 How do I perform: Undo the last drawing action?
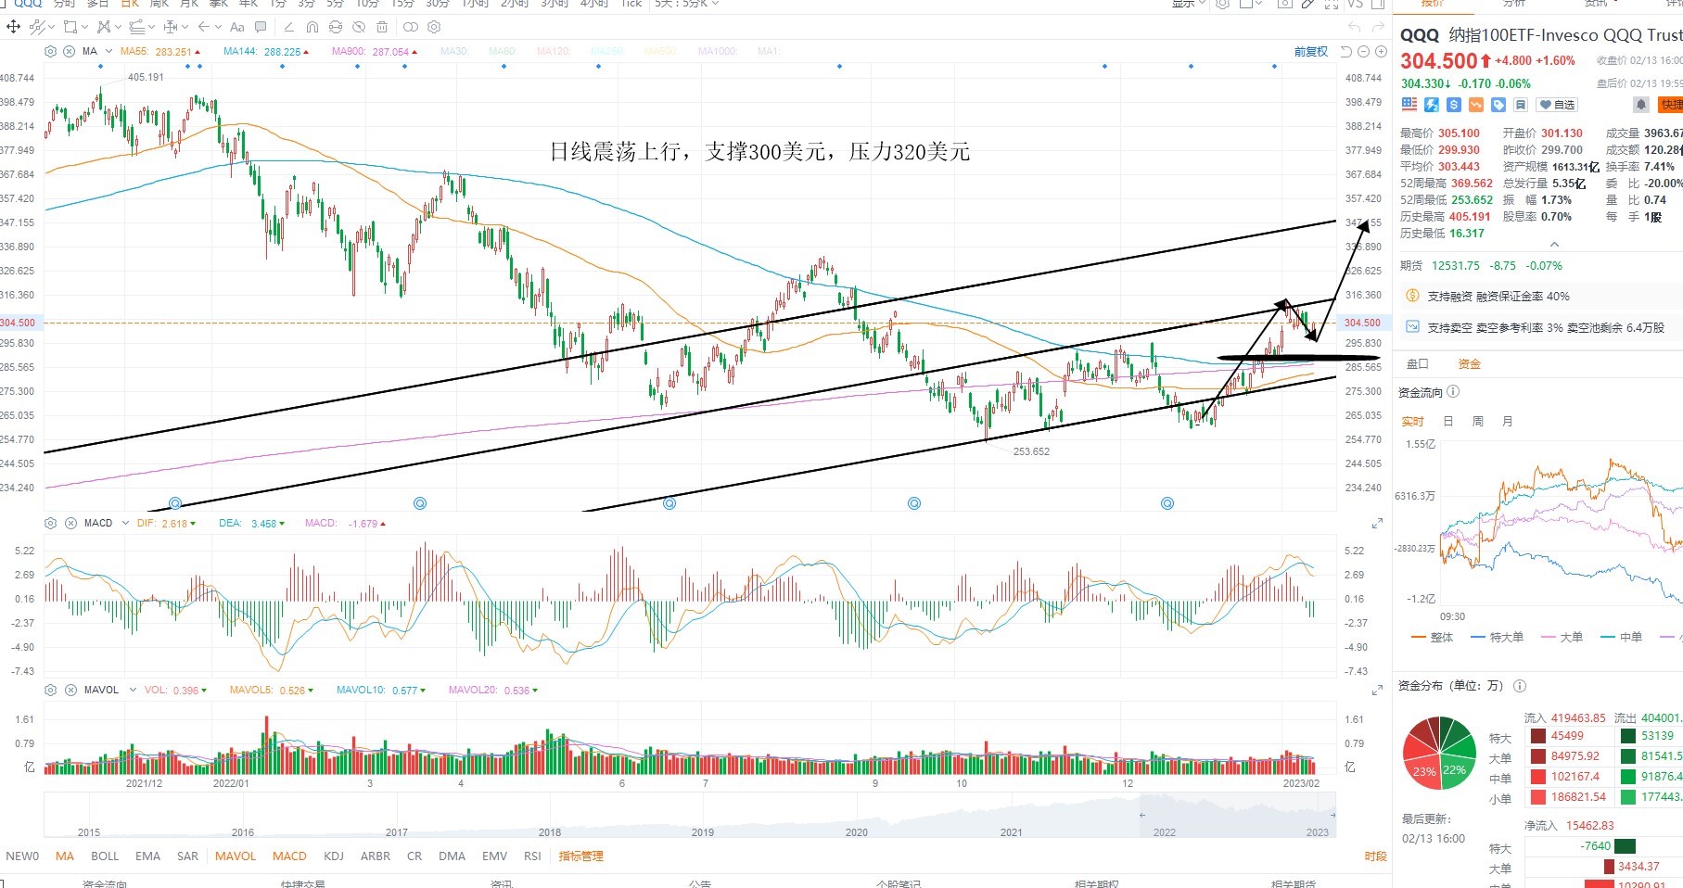[1355, 27]
